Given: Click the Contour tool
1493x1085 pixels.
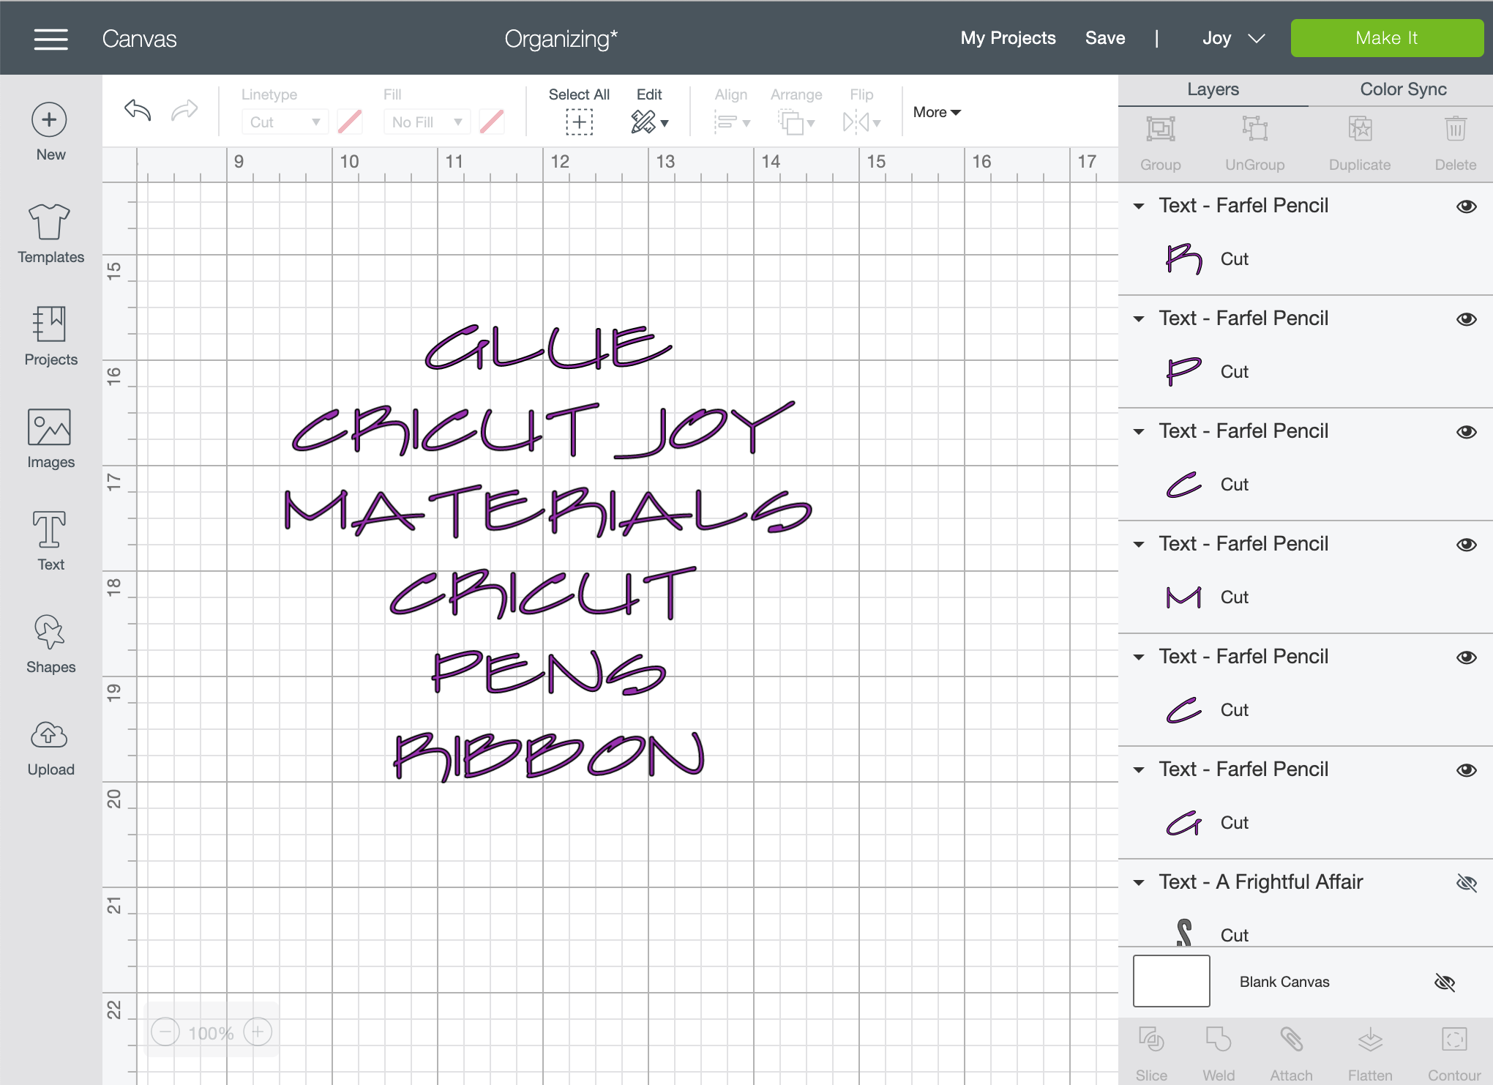Looking at the screenshot, I should [1454, 1054].
